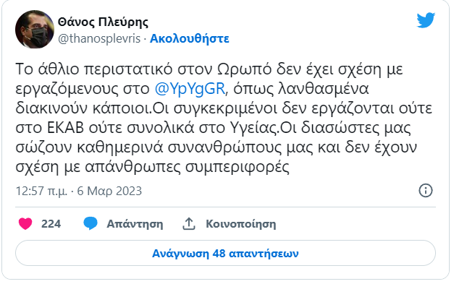
Task: Follow the account via Ακολουθήστε
Action: (190, 38)
